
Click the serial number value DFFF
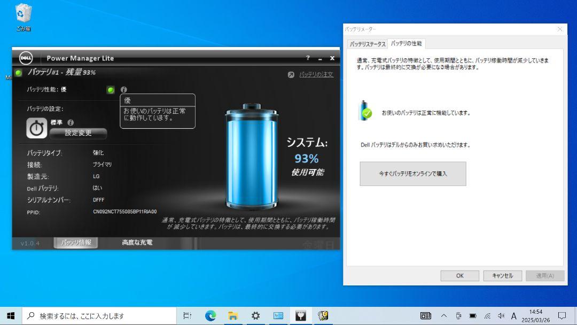pos(99,200)
